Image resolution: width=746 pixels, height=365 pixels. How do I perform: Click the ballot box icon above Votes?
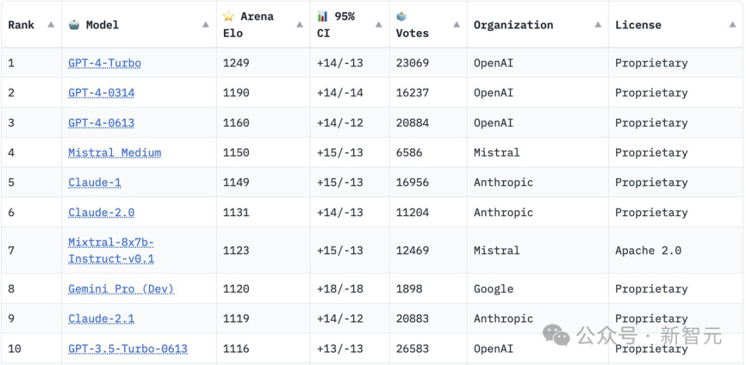[x=401, y=17]
